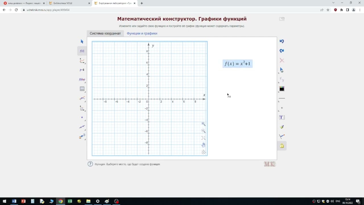Open the notification center icon
The height and width of the screenshot is (205, 364).
pyautogui.click(x=358, y=201)
